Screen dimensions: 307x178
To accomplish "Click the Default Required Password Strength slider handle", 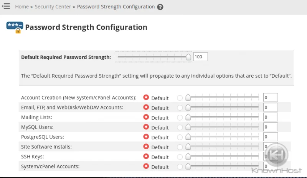I will click(x=188, y=57).
